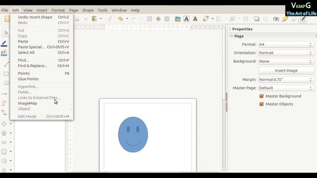Click the new document icon beside File
Viewport: 317px width, 178px height.
[7, 19]
